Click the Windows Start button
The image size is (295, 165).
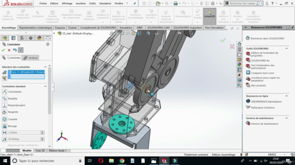tap(5, 161)
